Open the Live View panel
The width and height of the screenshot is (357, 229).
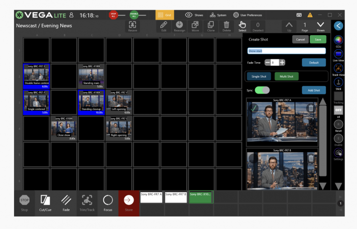[x=338, y=54]
